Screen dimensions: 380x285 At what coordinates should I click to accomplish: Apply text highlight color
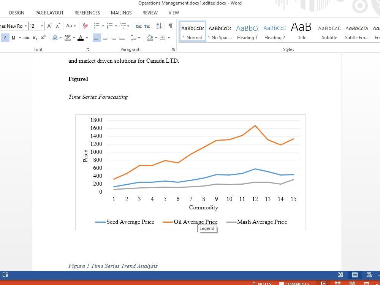pyautogui.click(x=67, y=38)
